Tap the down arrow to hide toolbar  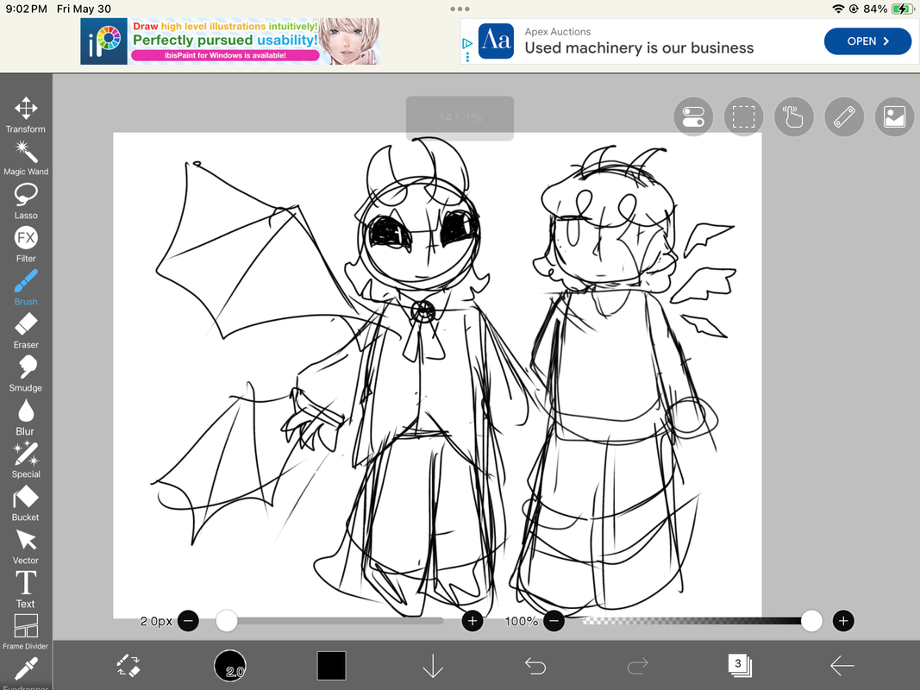433,665
